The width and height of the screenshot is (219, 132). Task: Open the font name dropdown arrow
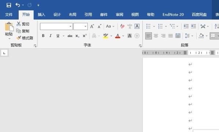pyautogui.click(x=70, y=26)
